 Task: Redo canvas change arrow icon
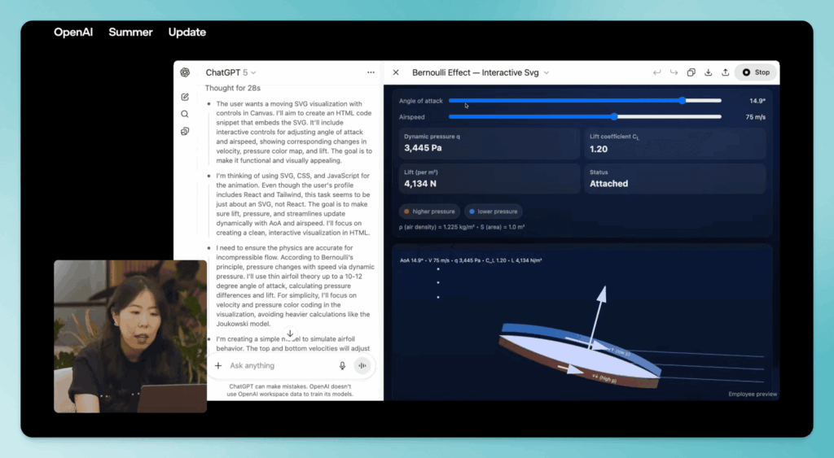coord(674,72)
